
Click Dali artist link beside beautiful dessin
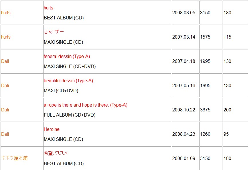pyautogui.click(x=5, y=86)
